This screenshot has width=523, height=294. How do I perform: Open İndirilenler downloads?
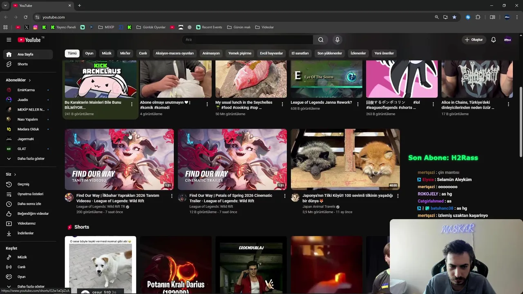28,233
